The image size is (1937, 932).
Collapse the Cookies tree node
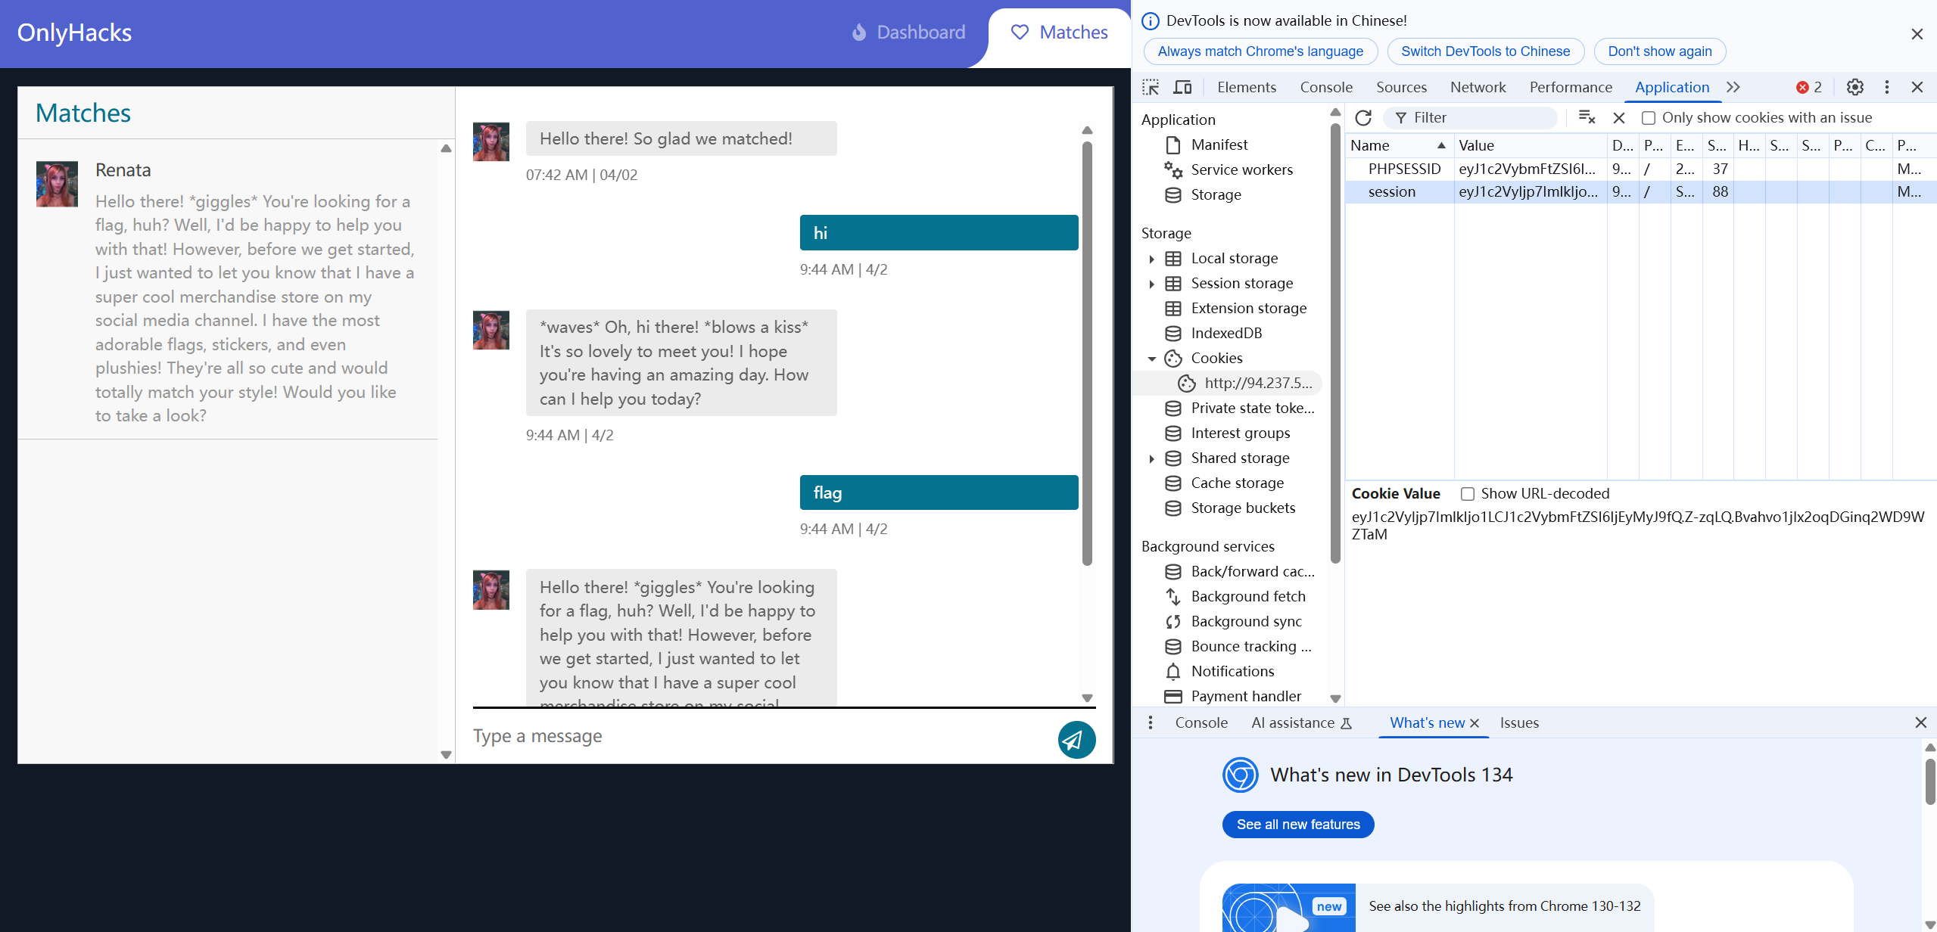point(1151,359)
